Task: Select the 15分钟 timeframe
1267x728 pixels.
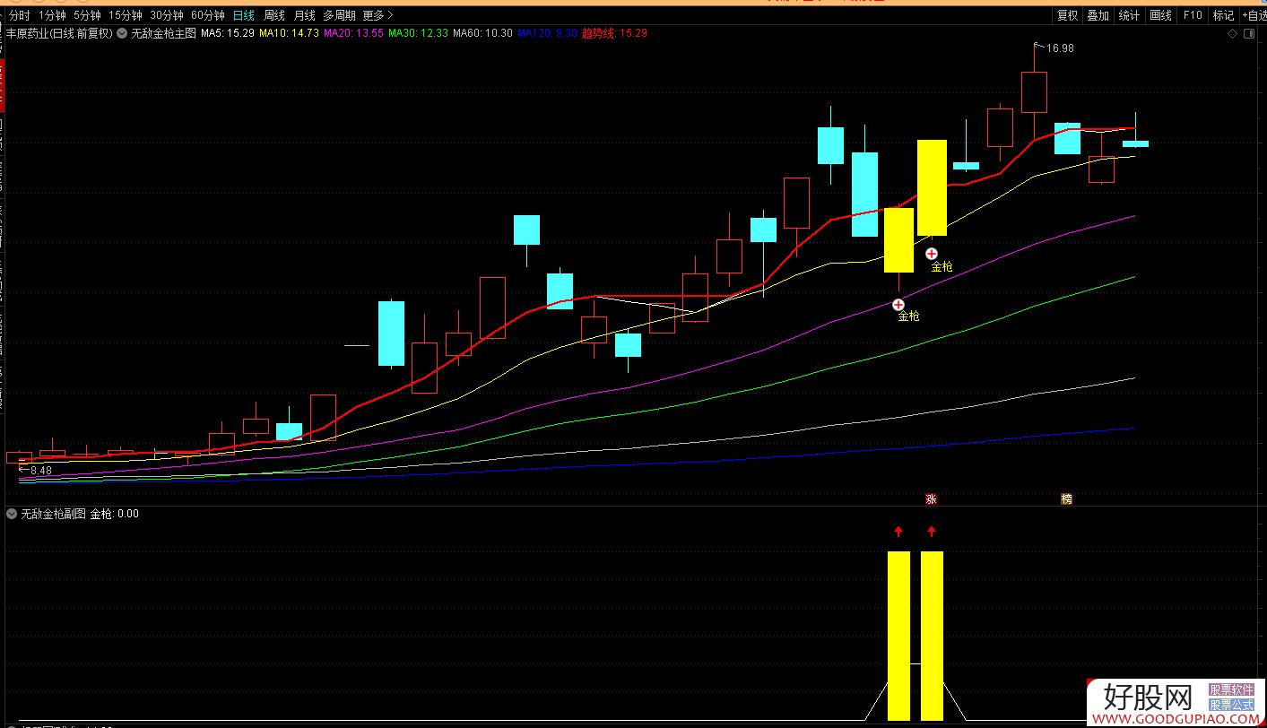Action: [126, 15]
